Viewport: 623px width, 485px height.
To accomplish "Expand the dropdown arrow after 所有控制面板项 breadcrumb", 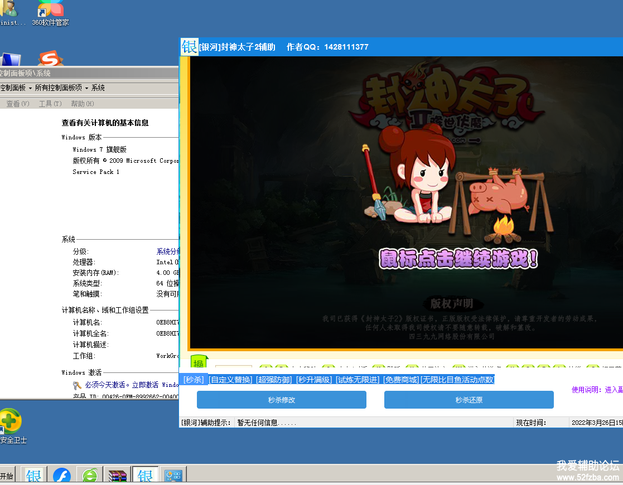I will point(86,88).
